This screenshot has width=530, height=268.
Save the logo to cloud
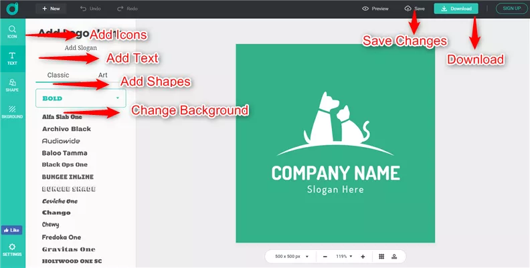(x=414, y=9)
